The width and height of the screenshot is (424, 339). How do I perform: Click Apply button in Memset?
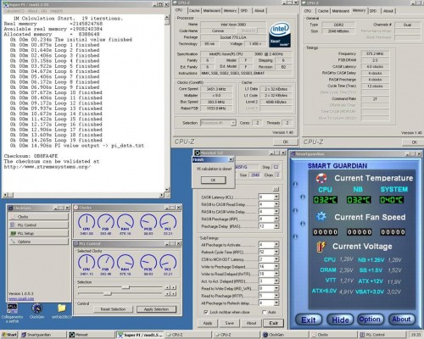[x=208, y=323]
